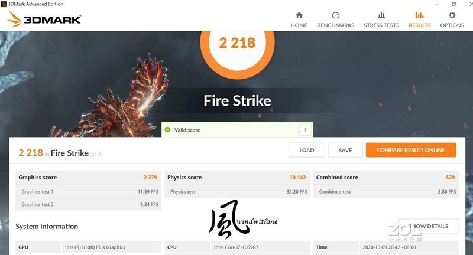This screenshot has width=473, height=255.
Task: Restore down the window
Action: [453, 4]
